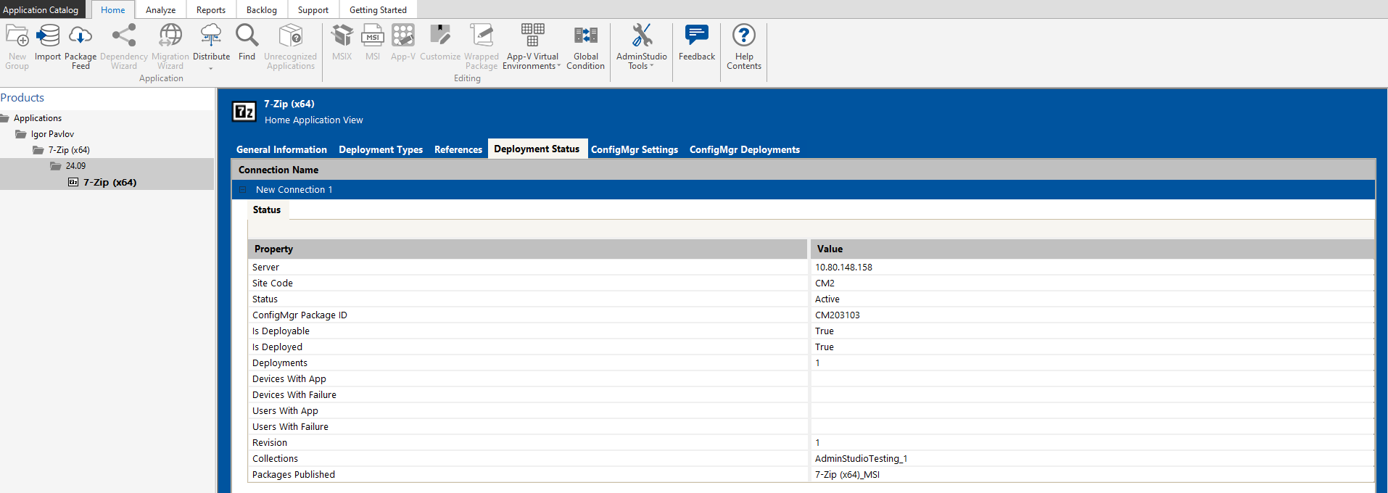Viewport: 1388px width, 493px height.
Task: Switch to ConfigMgr Settings tab
Action: click(x=634, y=149)
